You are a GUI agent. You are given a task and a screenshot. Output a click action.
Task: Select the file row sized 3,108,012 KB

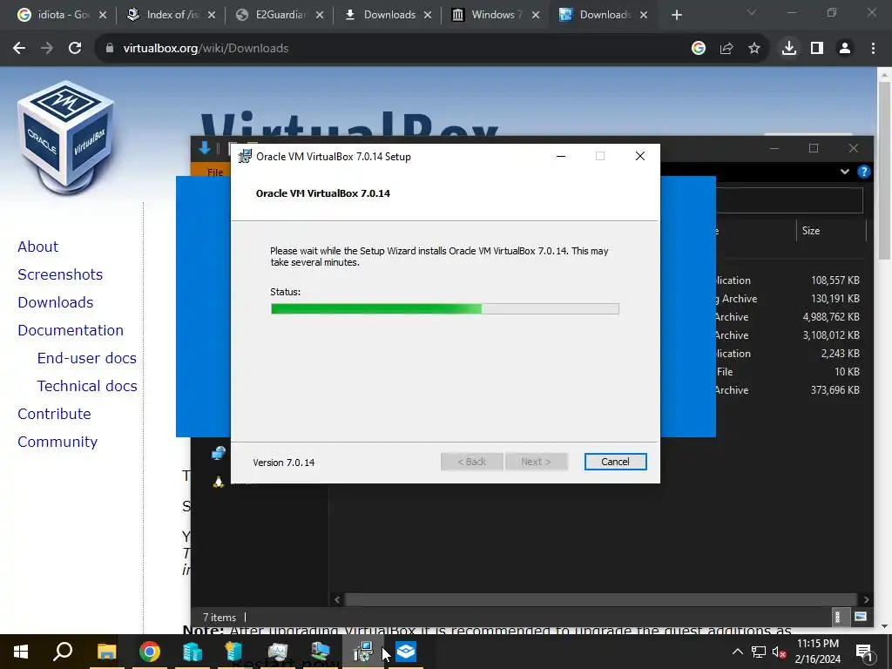[x=790, y=335]
